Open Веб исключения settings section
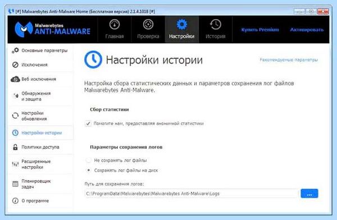Screen dimensions: 337x220 (x=41, y=79)
